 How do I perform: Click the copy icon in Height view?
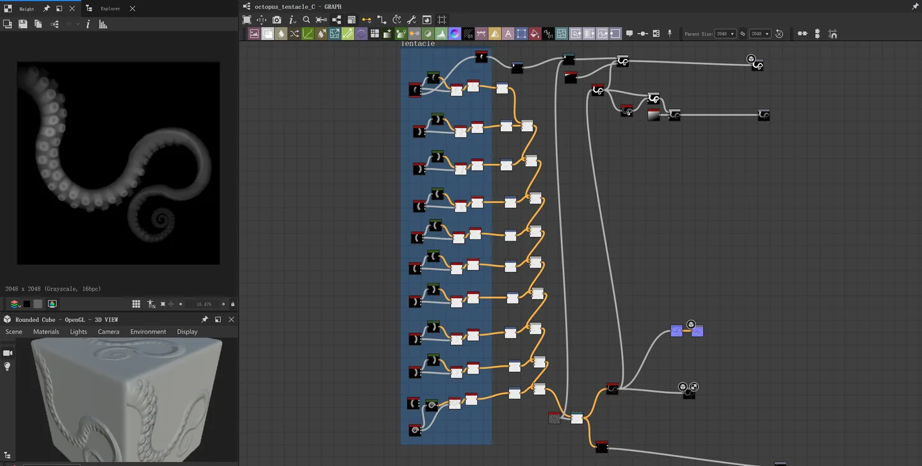tap(38, 24)
